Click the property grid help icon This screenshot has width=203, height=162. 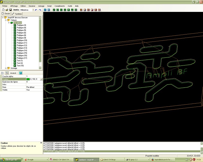(x=21, y=73)
